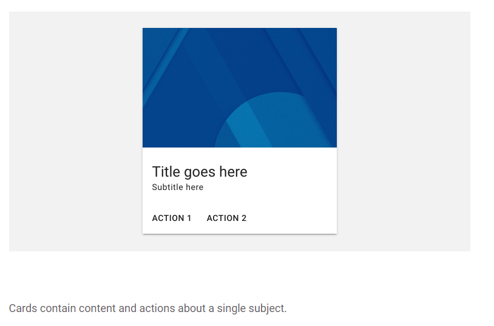Click the word "single" in the description
The height and width of the screenshot is (326, 494).
point(231,308)
